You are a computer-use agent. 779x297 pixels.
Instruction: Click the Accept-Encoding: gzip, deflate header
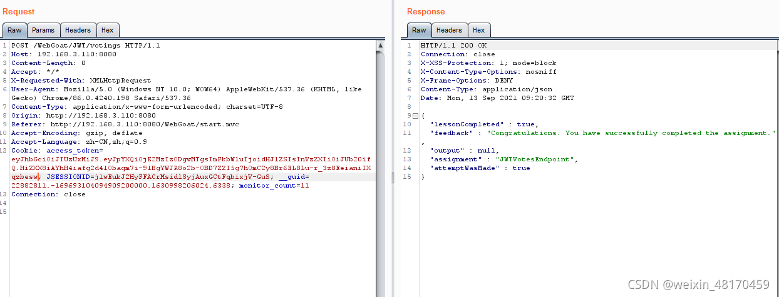coord(76,133)
